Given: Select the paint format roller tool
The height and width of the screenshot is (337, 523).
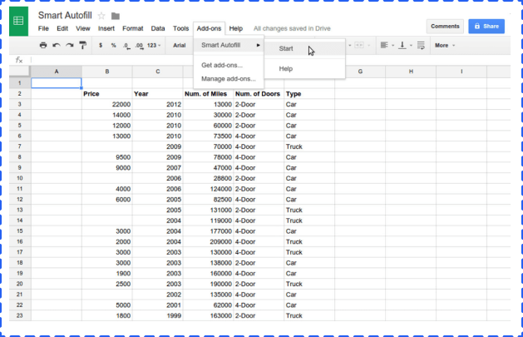Looking at the screenshot, I should pos(83,45).
